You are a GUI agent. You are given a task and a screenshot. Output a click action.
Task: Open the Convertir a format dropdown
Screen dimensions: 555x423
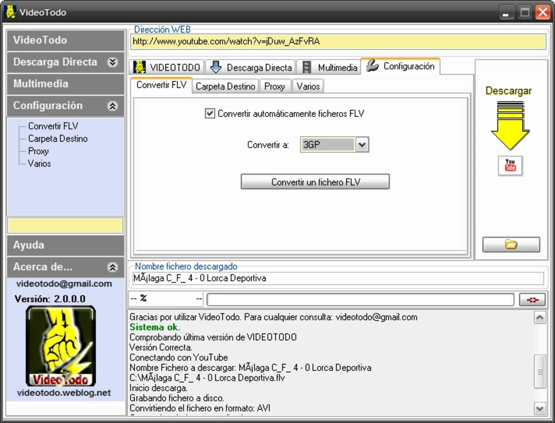[362, 145]
